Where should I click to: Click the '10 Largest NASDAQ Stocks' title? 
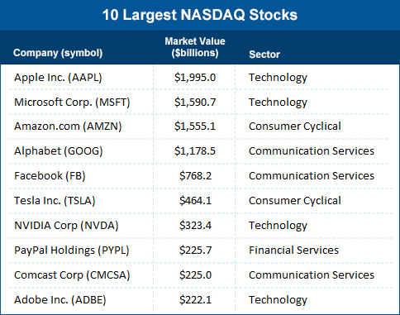click(200, 15)
